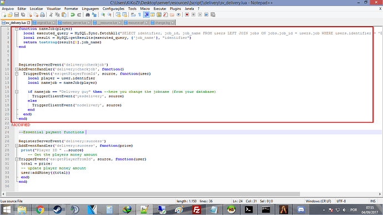Toggle the Monitoring eye icon
383x215 pixels.
coord(179,14)
